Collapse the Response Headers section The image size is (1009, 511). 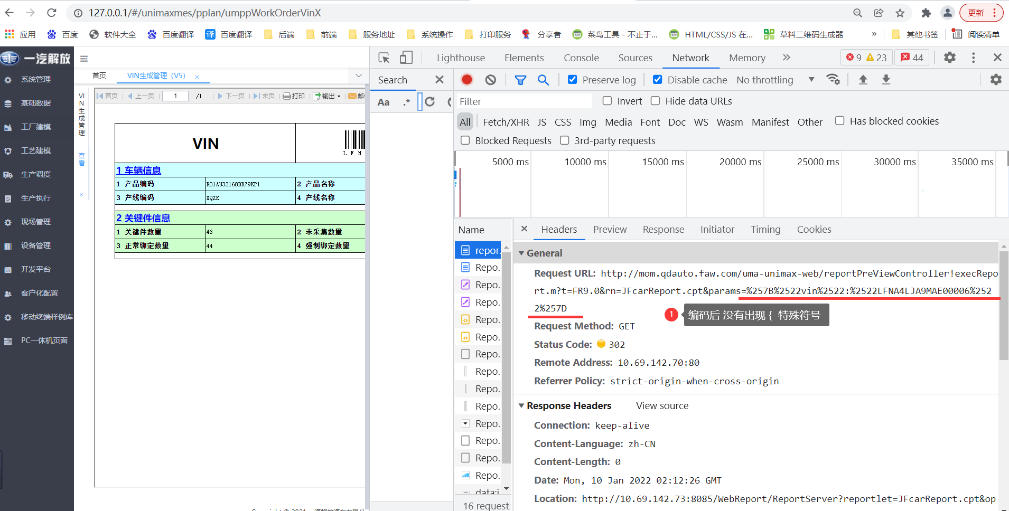click(x=521, y=405)
